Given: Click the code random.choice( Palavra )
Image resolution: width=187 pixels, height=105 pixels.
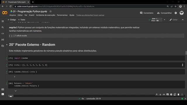Looking at the screenshot, I should coord(27,86).
